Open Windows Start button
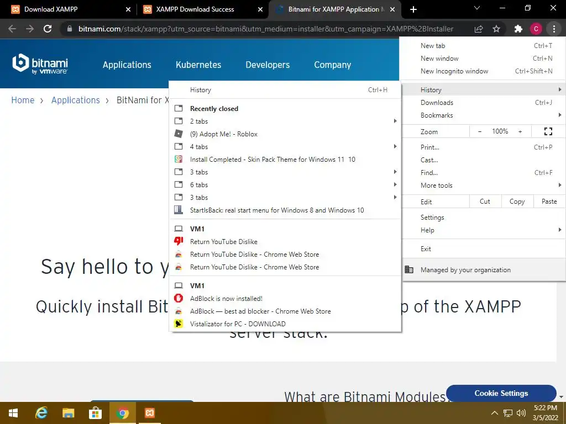The height and width of the screenshot is (424, 566). (13, 413)
